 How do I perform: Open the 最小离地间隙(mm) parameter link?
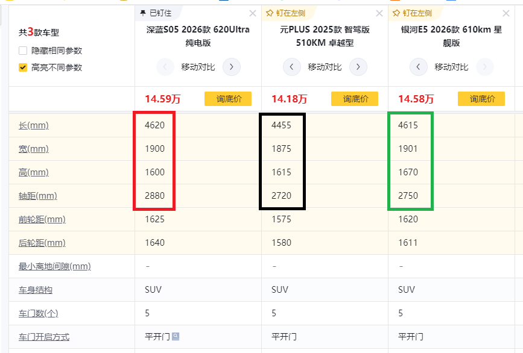click(55, 266)
